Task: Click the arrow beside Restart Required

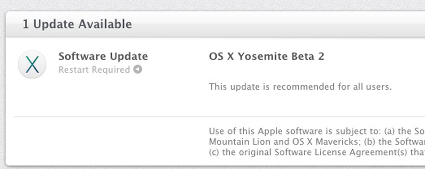Action: point(138,69)
